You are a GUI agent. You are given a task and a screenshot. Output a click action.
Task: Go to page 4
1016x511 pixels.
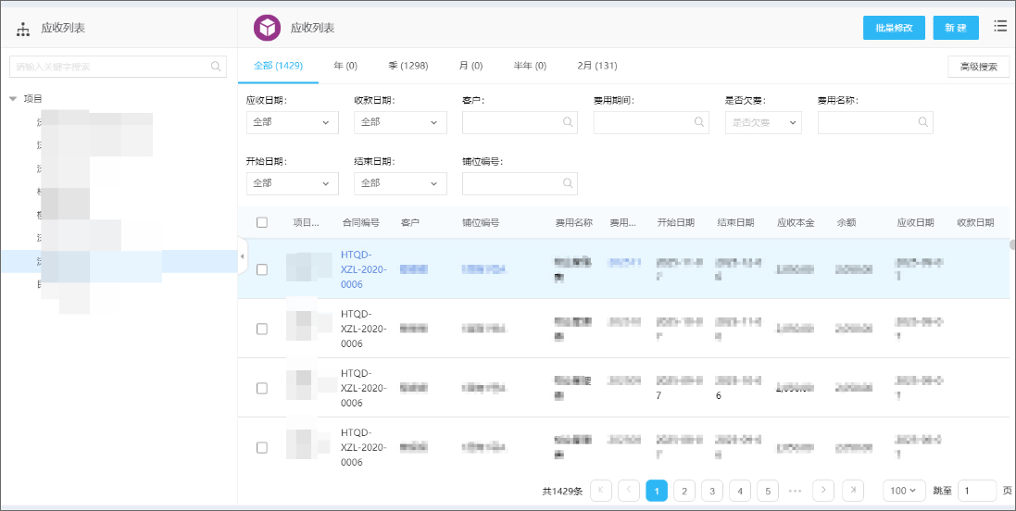[740, 491]
